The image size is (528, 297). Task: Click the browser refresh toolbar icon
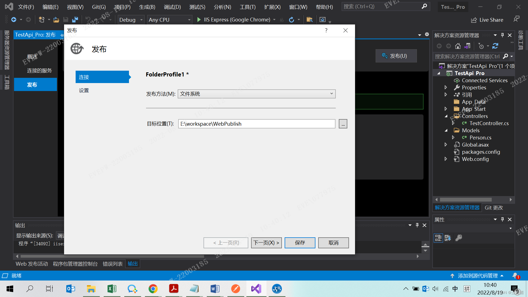(291, 20)
